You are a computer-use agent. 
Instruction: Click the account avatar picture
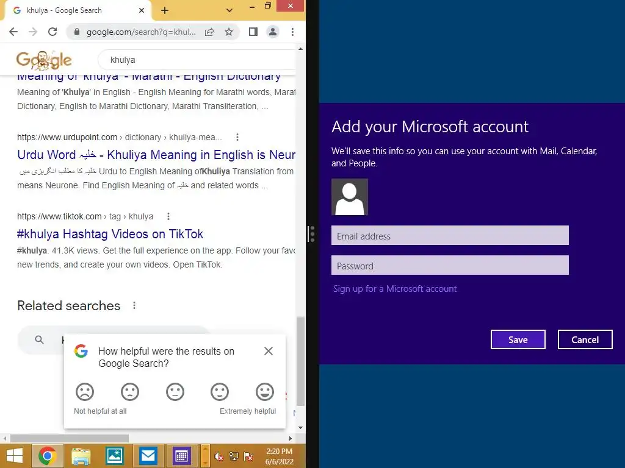(x=350, y=197)
